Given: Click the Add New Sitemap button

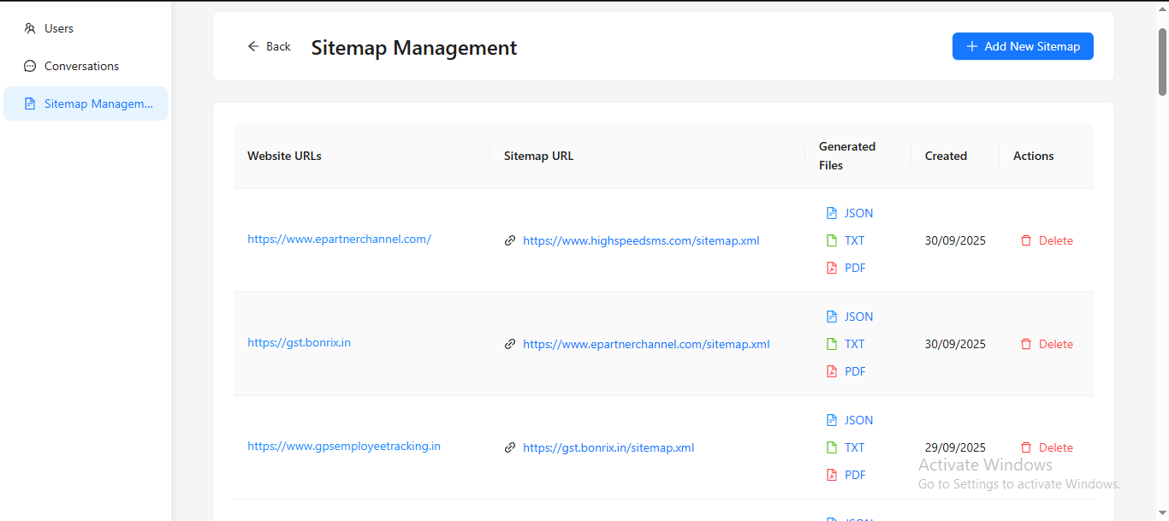Looking at the screenshot, I should (1023, 46).
